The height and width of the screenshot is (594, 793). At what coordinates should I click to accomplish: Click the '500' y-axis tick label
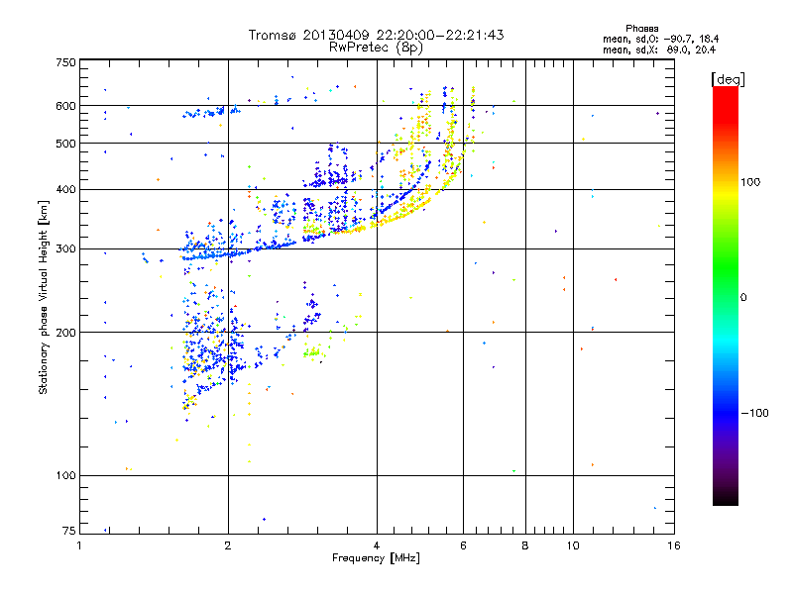tap(66, 144)
